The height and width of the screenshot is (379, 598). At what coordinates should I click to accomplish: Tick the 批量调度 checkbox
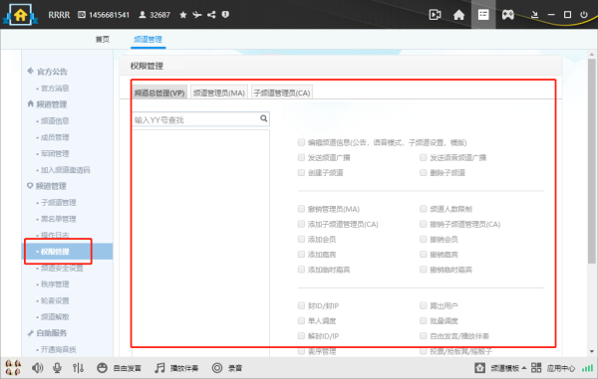click(423, 320)
